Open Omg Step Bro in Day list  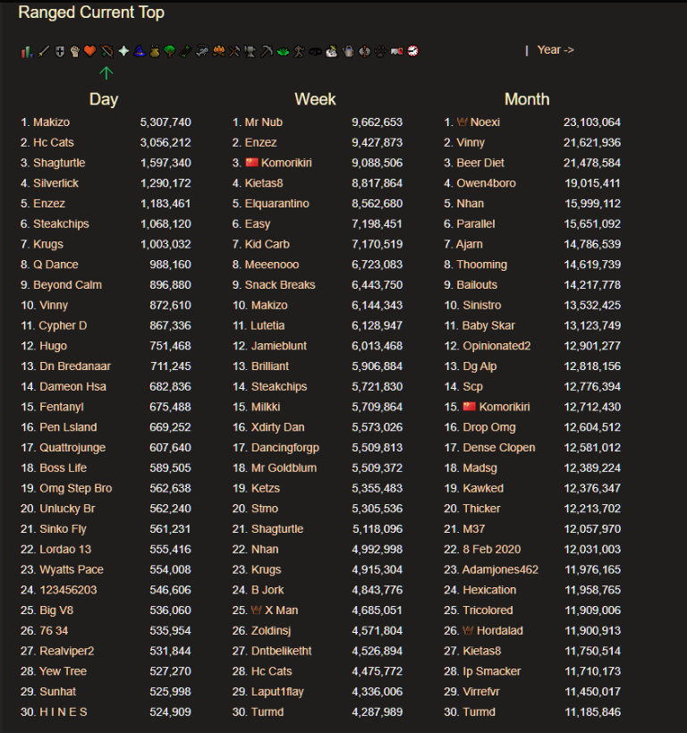coord(76,488)
